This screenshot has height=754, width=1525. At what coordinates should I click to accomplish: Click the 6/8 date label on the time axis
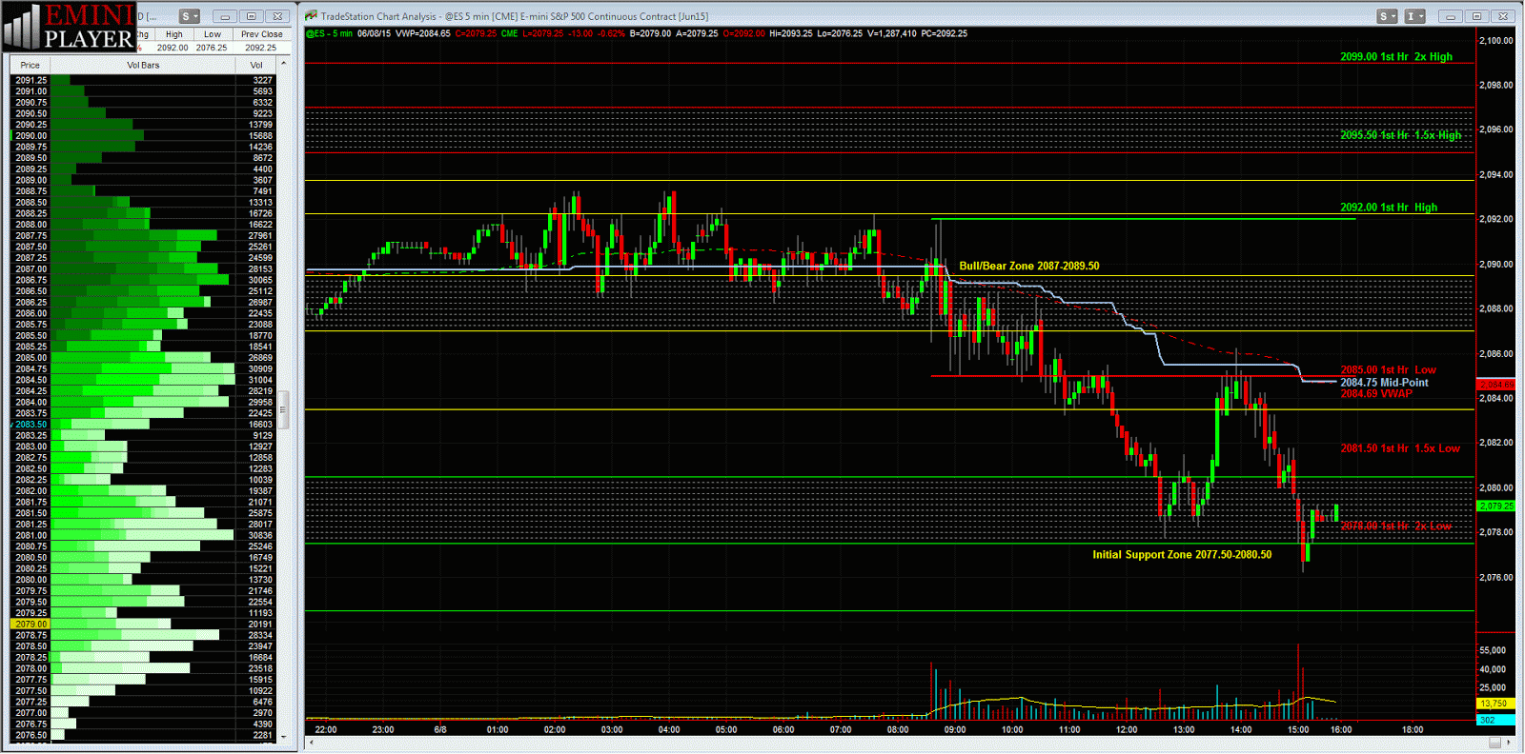pyautogui.click(x=440, y=729)
